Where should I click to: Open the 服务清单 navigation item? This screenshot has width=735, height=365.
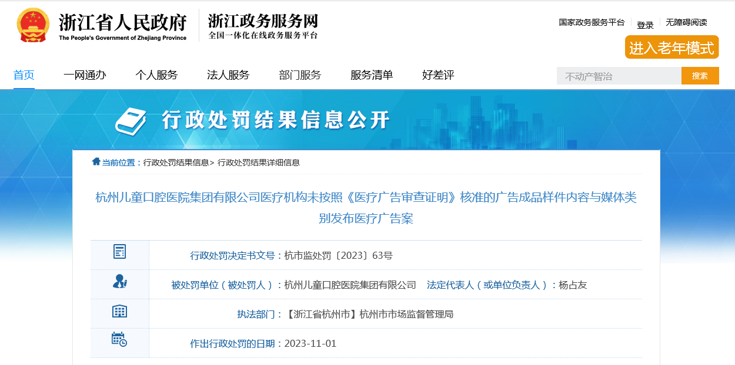[372, 75]
